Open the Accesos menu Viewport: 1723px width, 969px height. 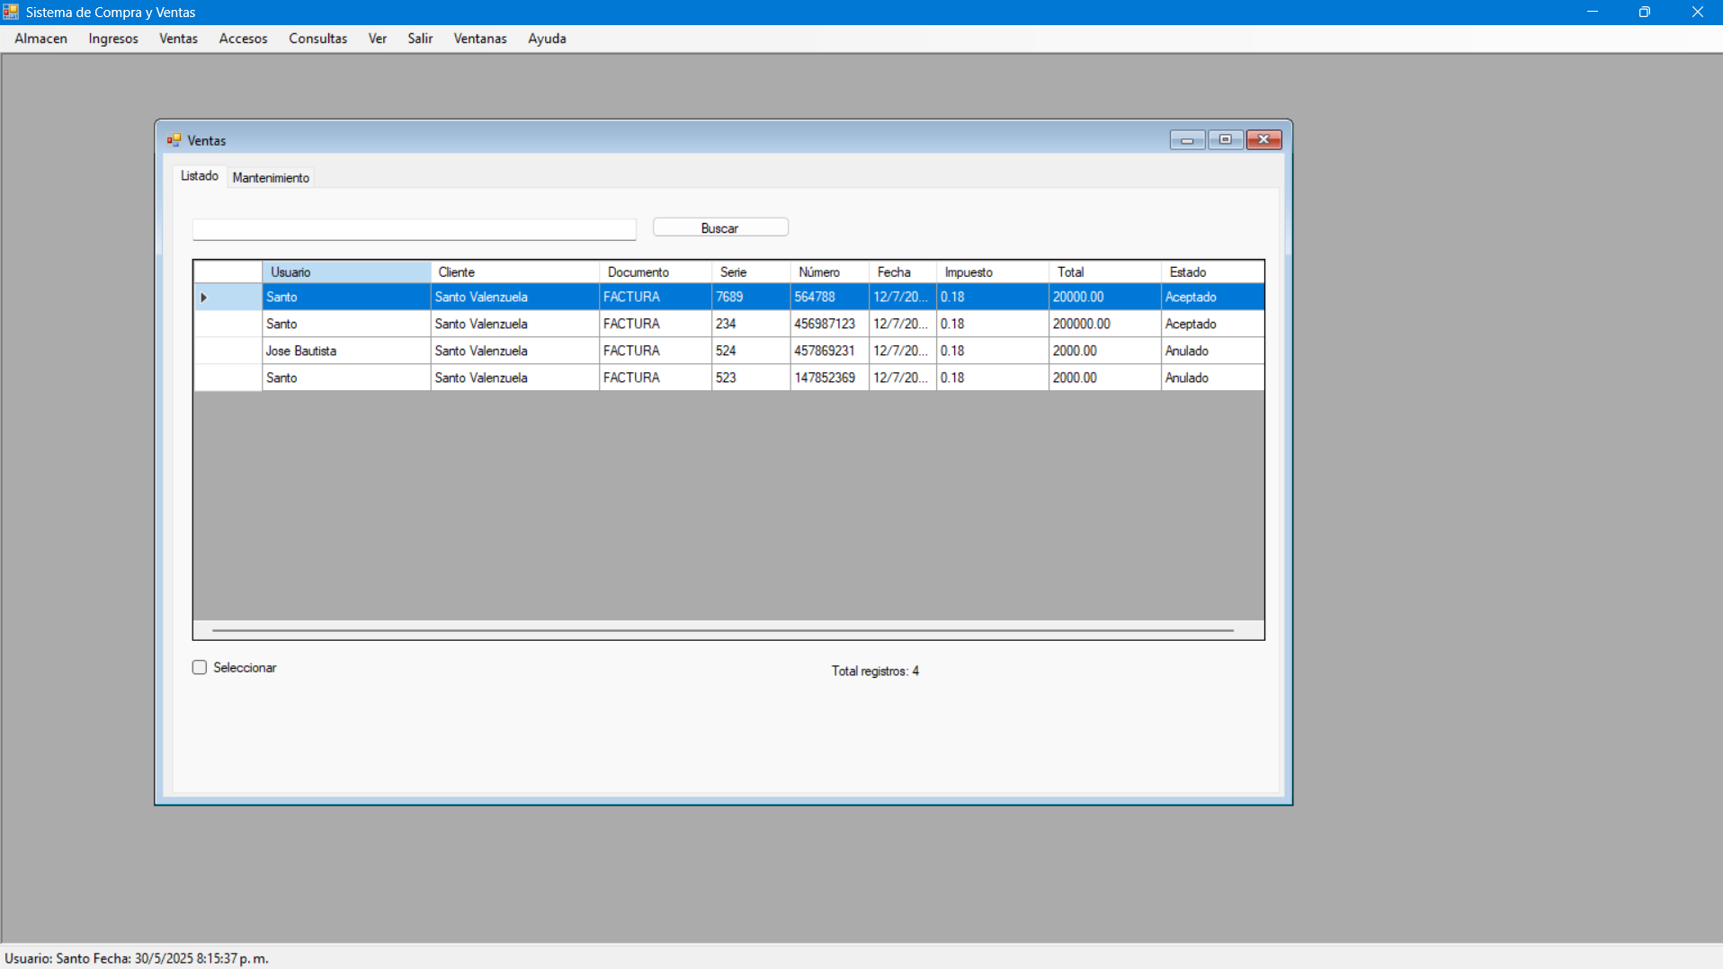pos(242,39)
